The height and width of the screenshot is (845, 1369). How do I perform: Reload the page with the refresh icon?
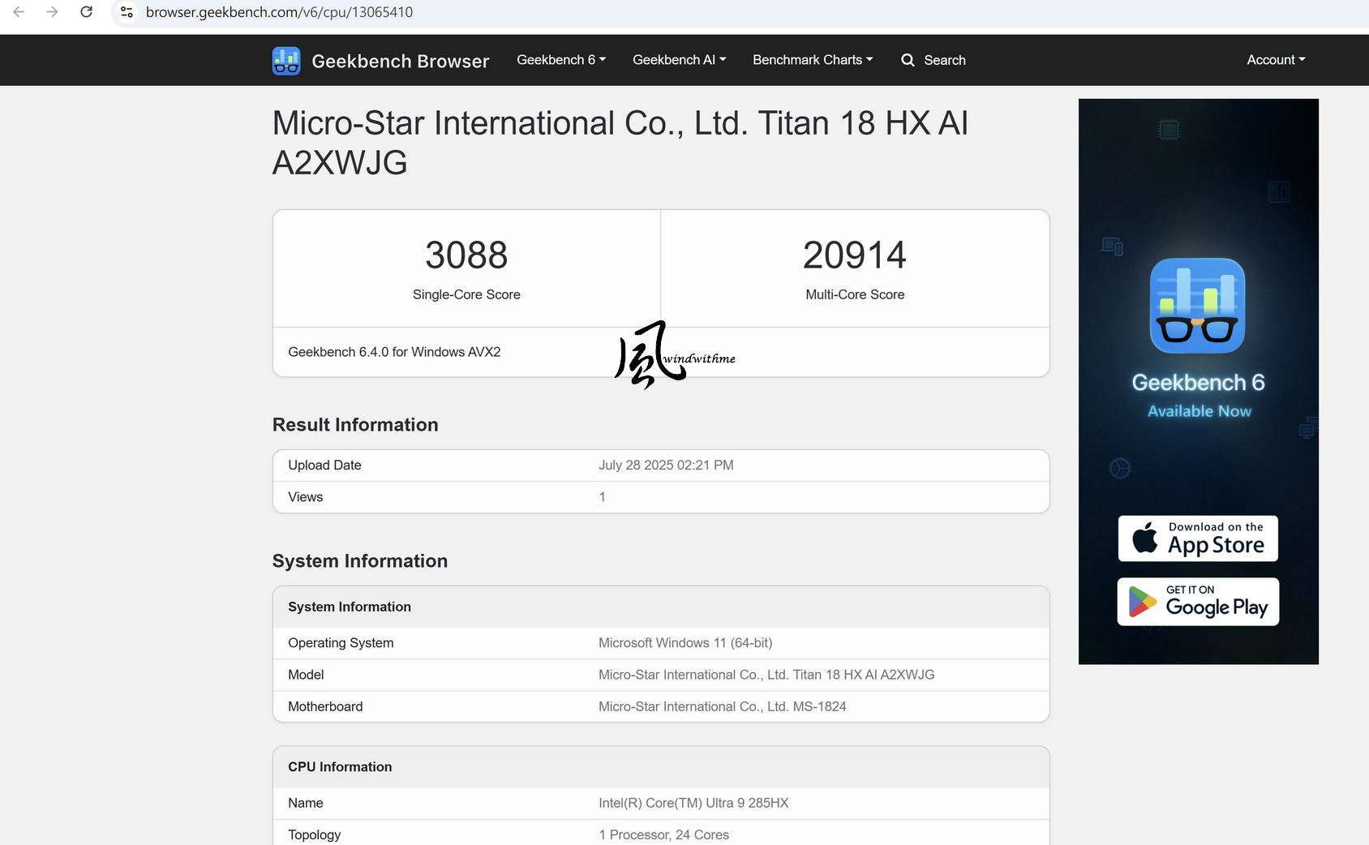point(87,12)
